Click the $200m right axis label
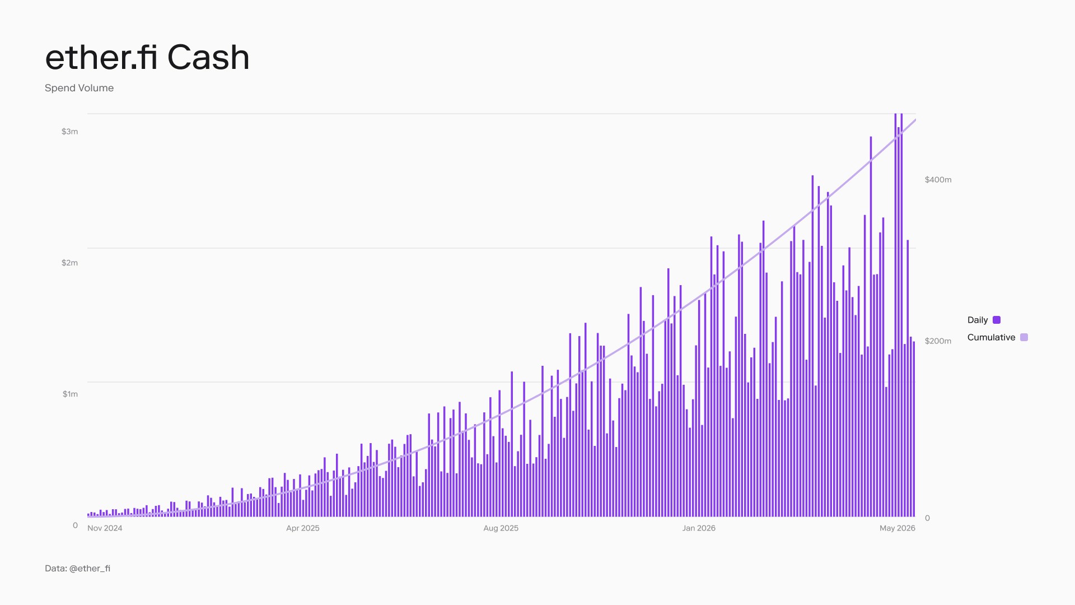The height and width of the screenshot is (605, 1075). [938, 341]
